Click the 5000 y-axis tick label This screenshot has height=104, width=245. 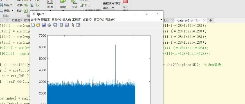pyautogui.click(x=42, y=59)
